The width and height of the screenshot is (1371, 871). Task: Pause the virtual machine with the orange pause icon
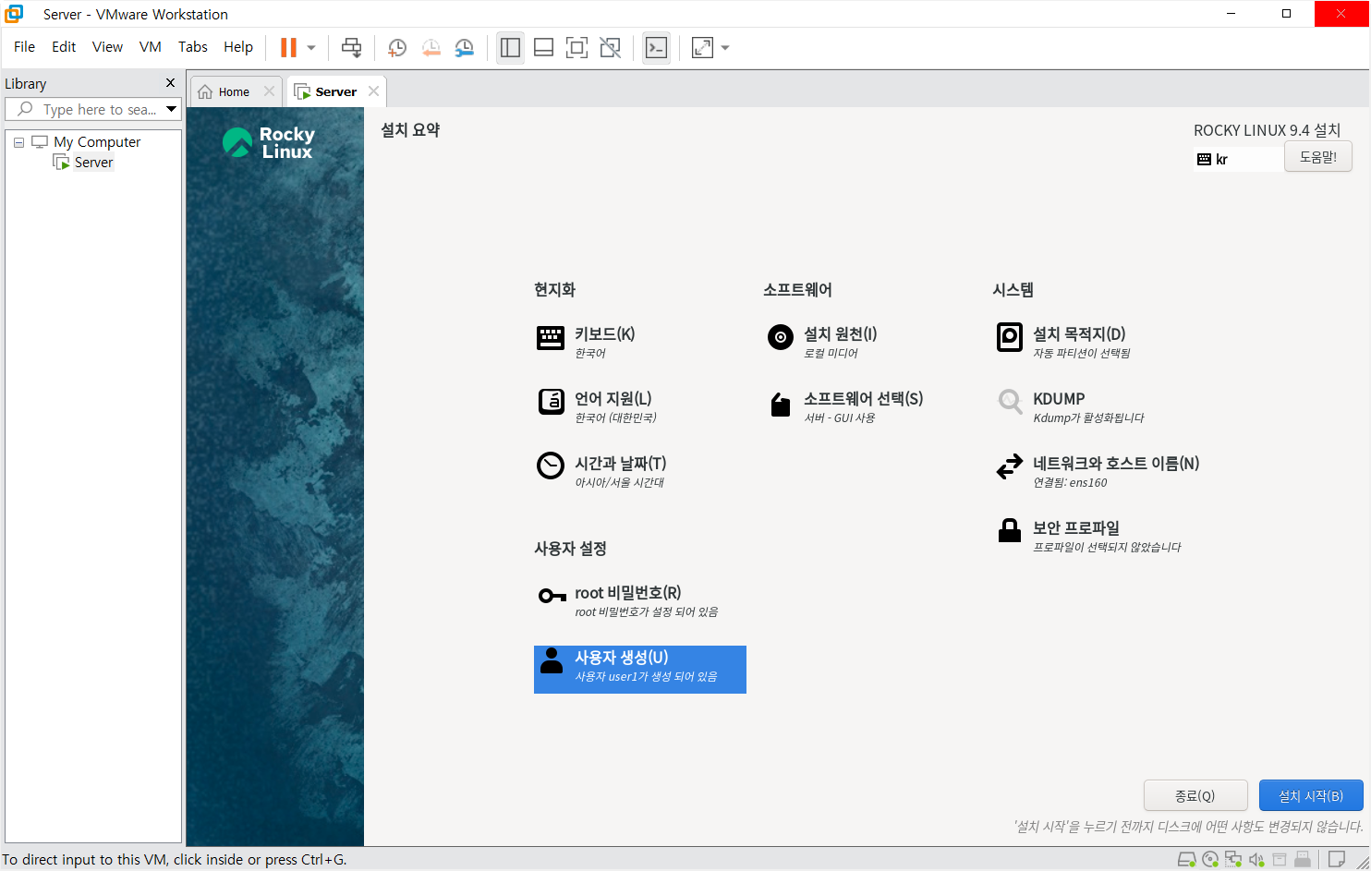(x=288, y=48)
